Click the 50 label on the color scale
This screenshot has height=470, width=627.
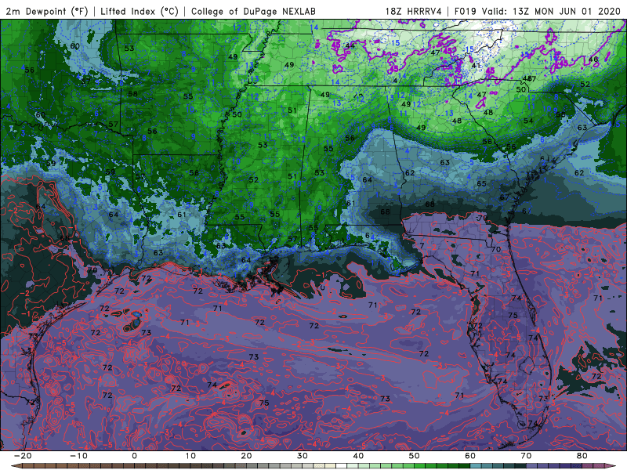point(415,456)
